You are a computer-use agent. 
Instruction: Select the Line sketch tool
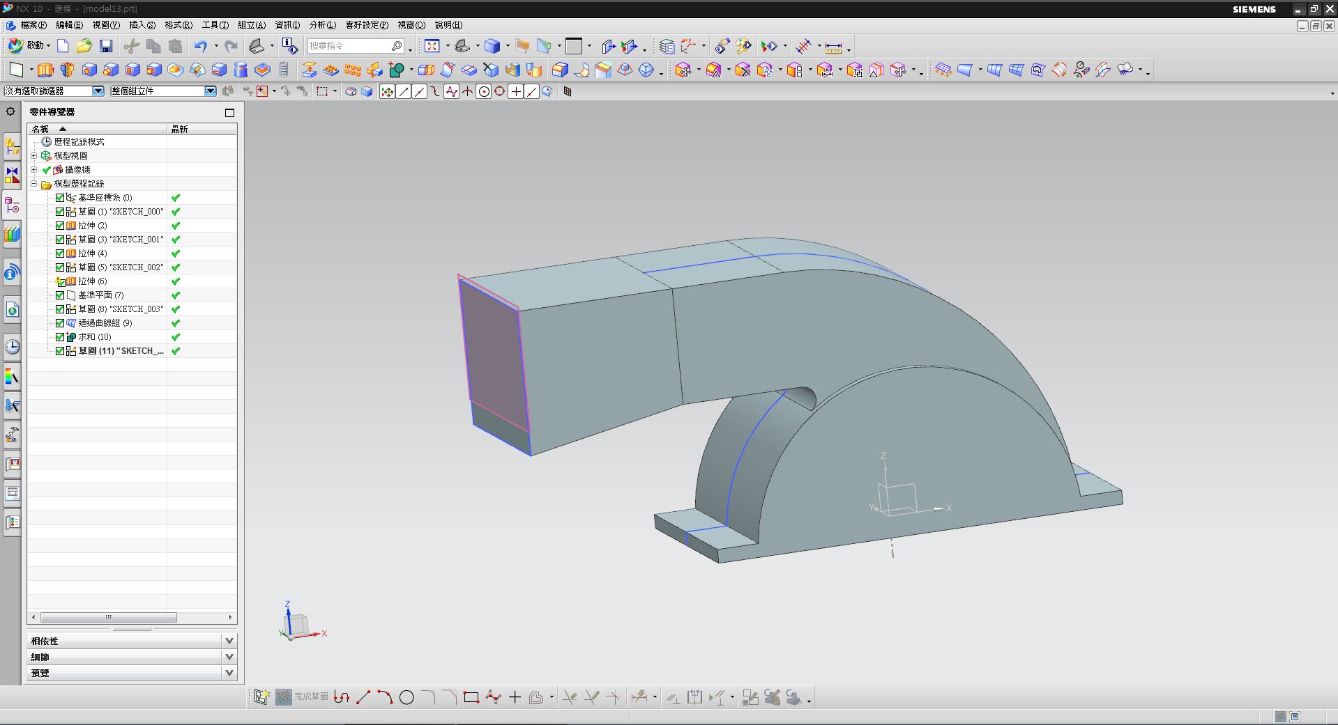363,697
